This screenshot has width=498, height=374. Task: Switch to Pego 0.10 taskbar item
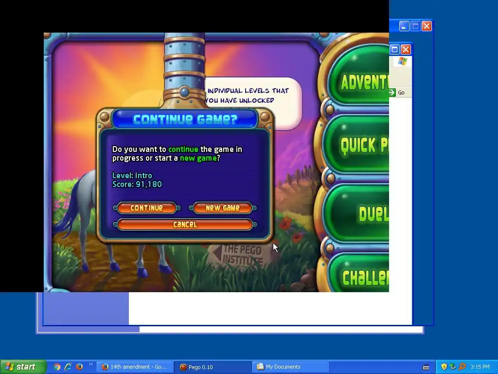[x=213, y=367]
